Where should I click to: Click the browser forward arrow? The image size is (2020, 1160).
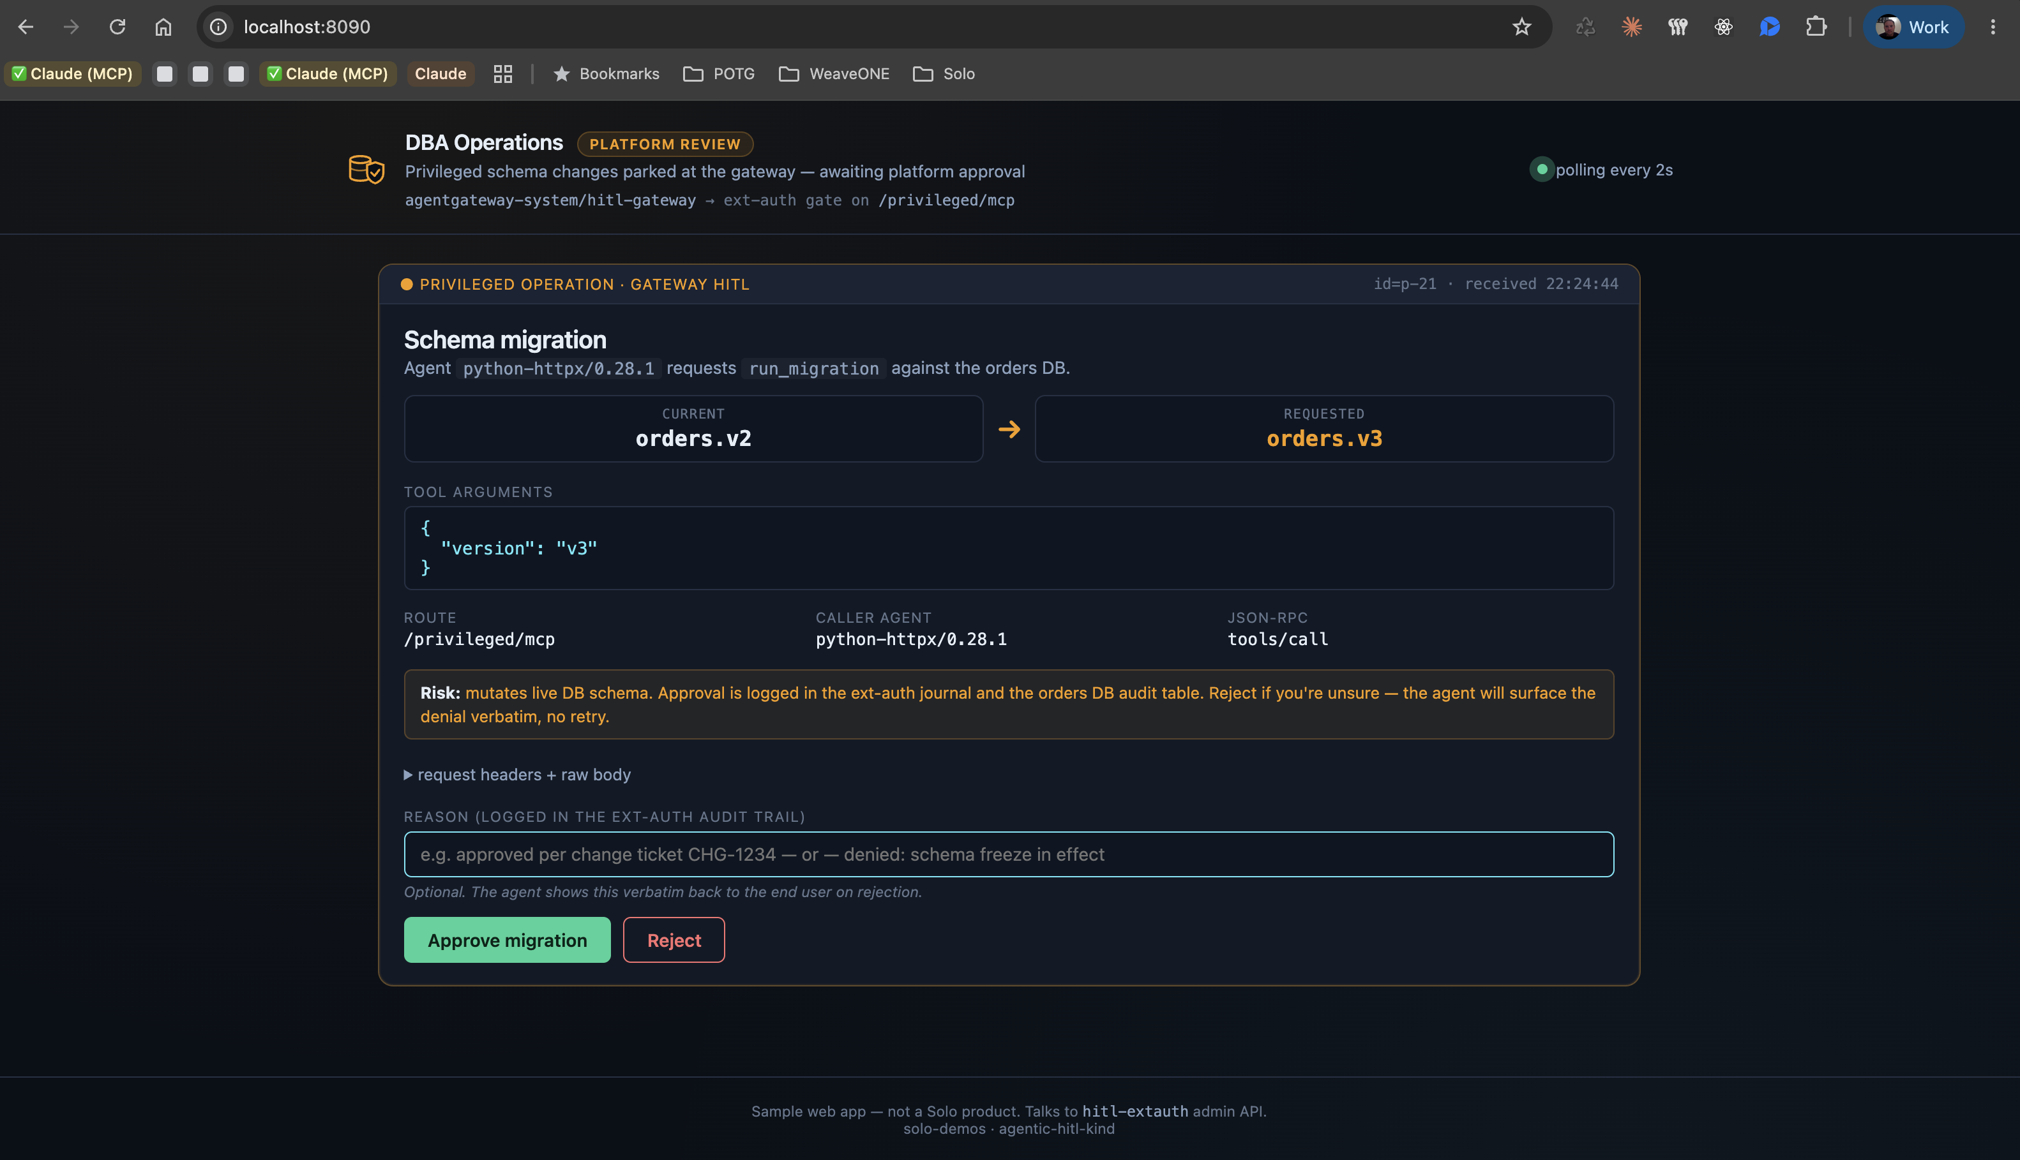coord(71,27)
